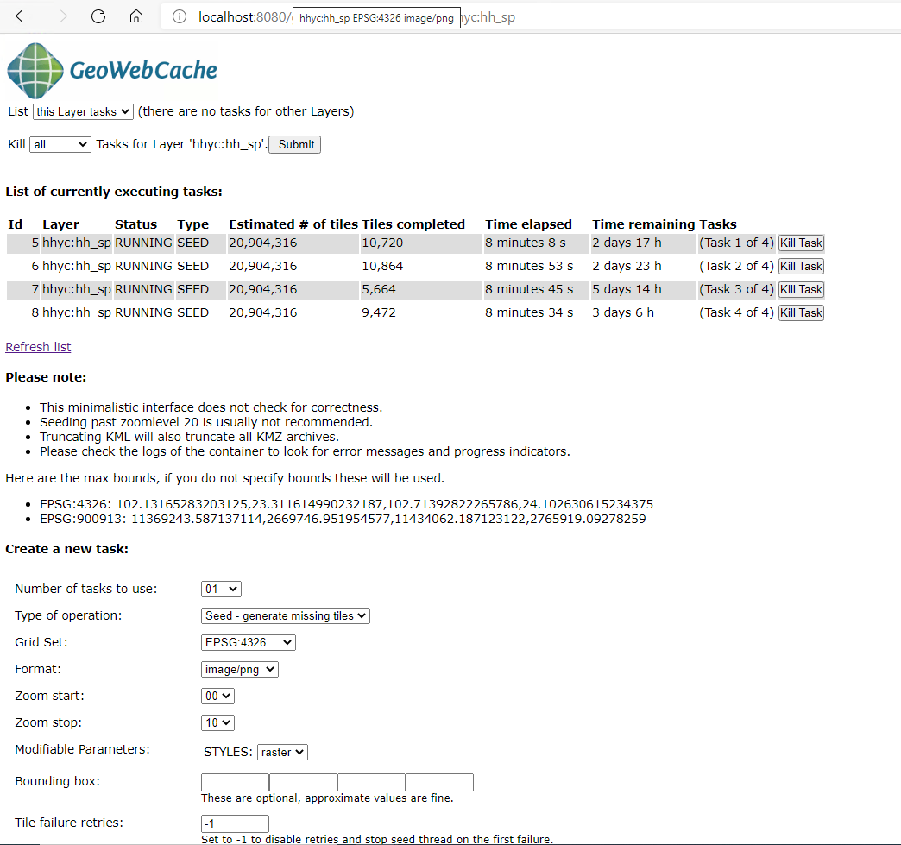This screenshot has width=901, height=845.
Task: Open Type of operation dropdown
Action: (x=285, y=615)
